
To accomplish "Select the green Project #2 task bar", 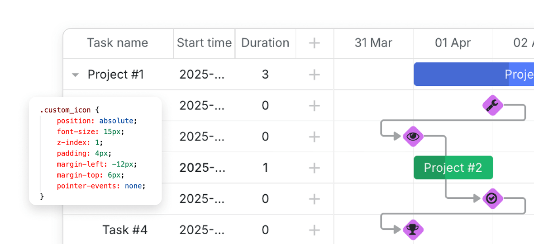I will [x=453, y=168].
